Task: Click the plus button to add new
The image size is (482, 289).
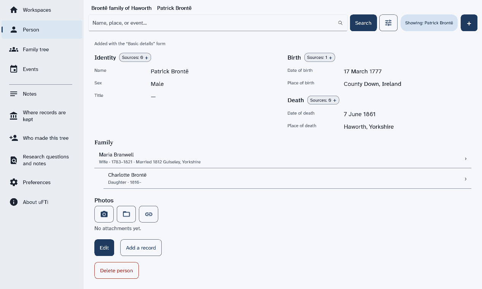Action: pyautogui.click(x=469, y=23)
